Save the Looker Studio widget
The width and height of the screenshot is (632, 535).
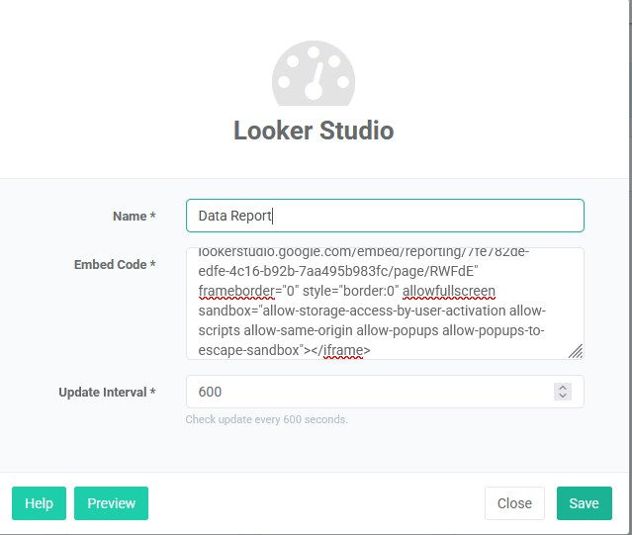(x=585, y=503)
